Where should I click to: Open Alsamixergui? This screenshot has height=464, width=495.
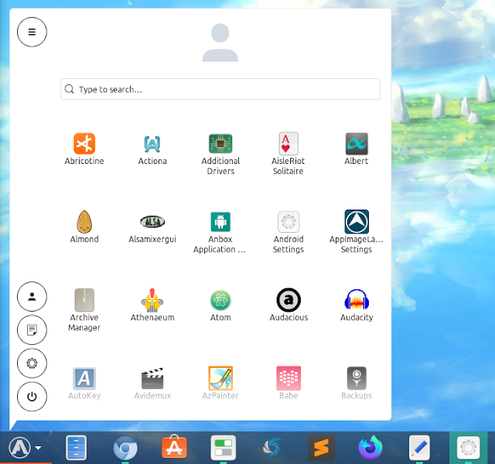click(x=152, y=228)
